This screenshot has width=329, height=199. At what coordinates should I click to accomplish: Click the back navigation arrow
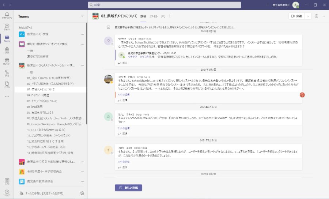coord(4,5)
